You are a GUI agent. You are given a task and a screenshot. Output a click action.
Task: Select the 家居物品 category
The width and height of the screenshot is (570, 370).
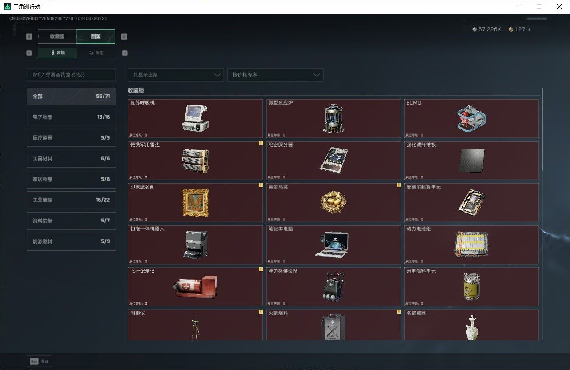[71, 179]
